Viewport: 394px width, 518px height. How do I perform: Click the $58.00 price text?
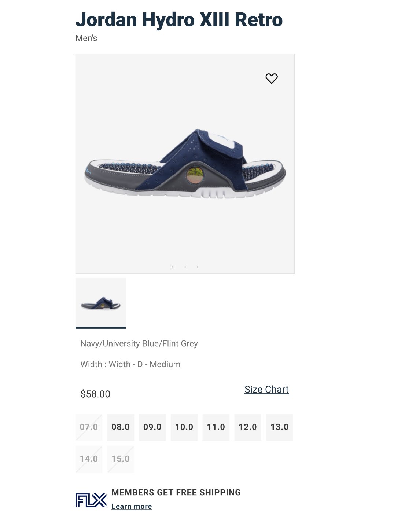(95, 394)
